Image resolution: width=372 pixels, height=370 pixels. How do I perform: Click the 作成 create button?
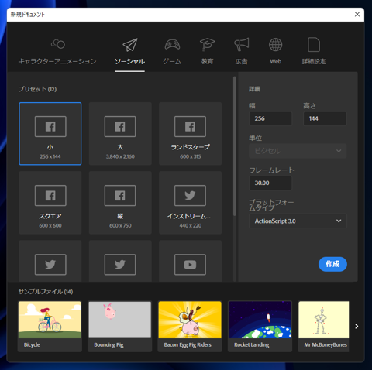click(x=332, y=264)
